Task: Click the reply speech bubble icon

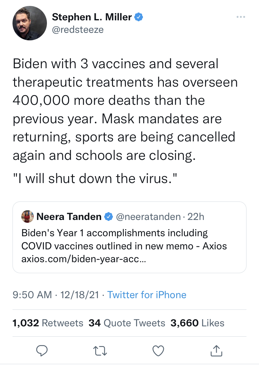Action: pyautogui.click(x=41, y=351)
